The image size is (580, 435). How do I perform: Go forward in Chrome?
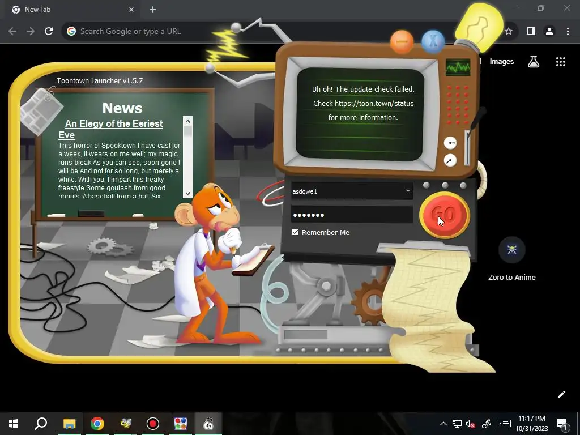[31, 32]
